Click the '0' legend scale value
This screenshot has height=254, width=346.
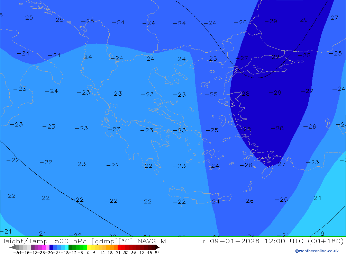[88, 253]
